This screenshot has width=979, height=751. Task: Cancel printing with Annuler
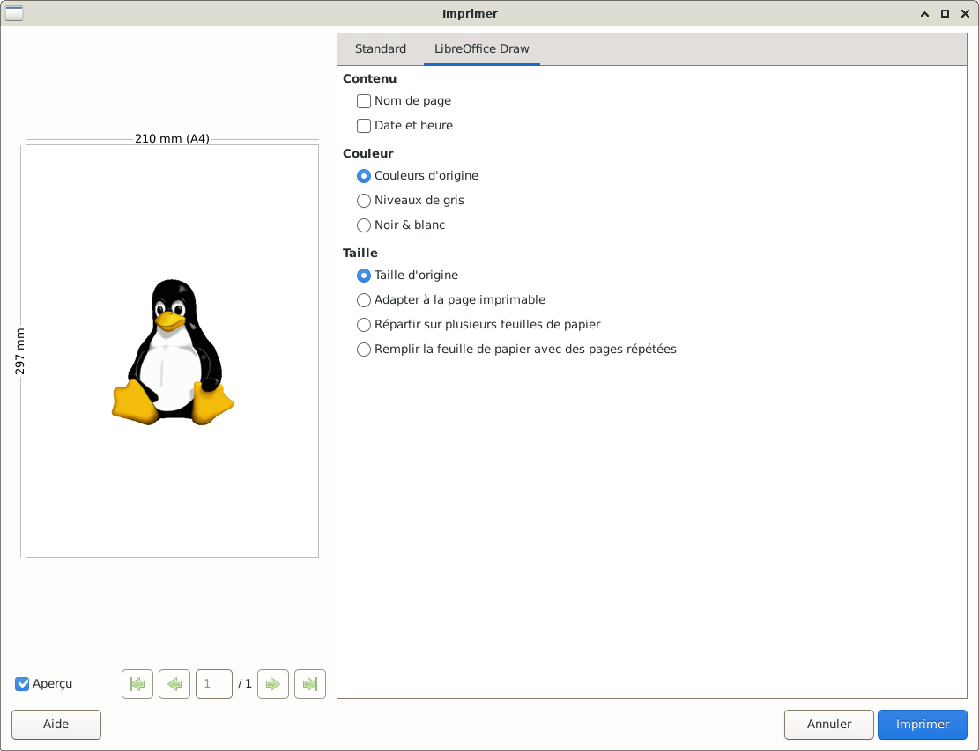click(828, 725)
